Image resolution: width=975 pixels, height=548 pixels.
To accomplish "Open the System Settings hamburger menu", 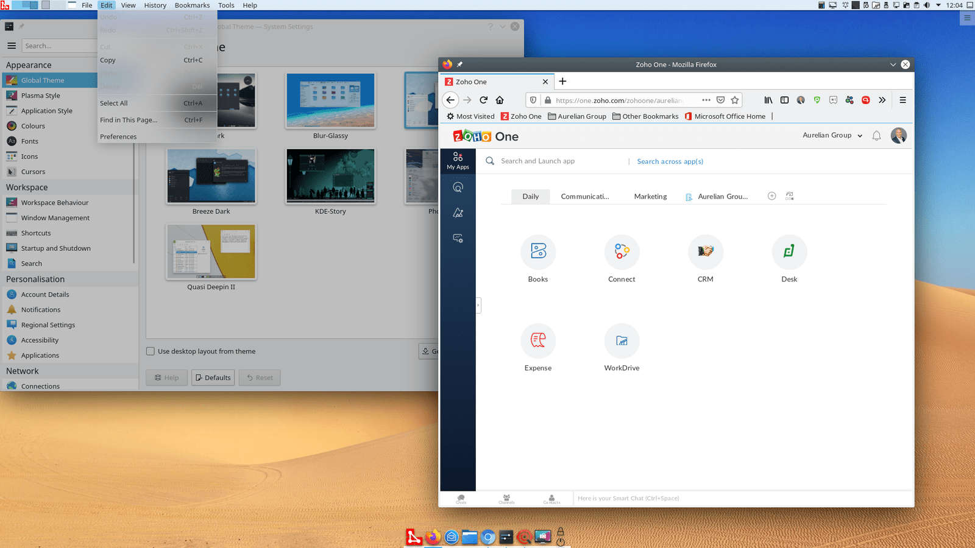I will point(12,46).
